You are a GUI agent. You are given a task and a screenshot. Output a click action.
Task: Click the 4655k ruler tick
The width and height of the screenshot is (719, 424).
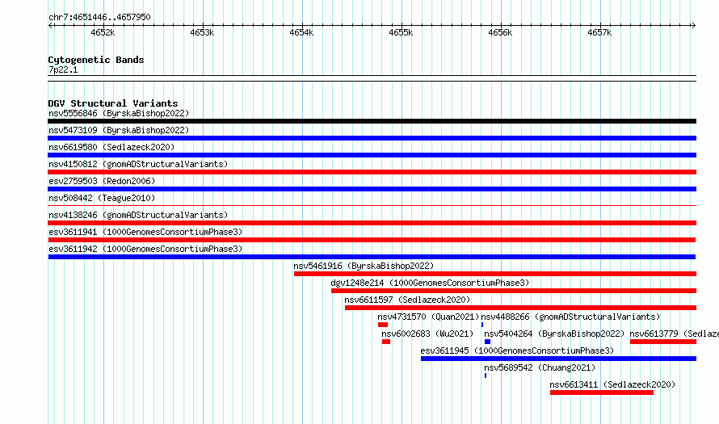402,32
